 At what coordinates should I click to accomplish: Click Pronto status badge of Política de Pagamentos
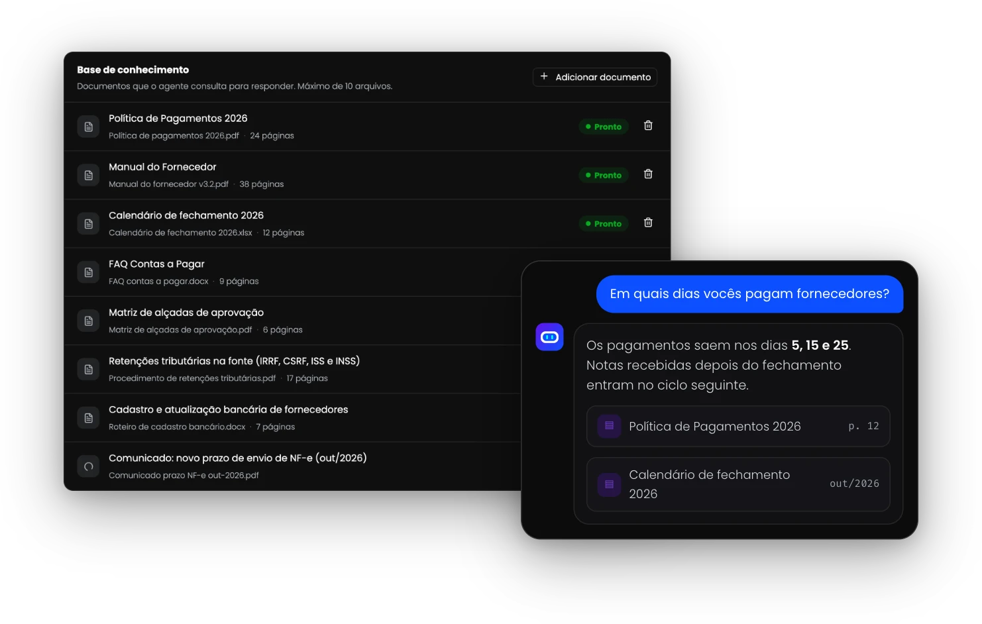click(604, 127)
